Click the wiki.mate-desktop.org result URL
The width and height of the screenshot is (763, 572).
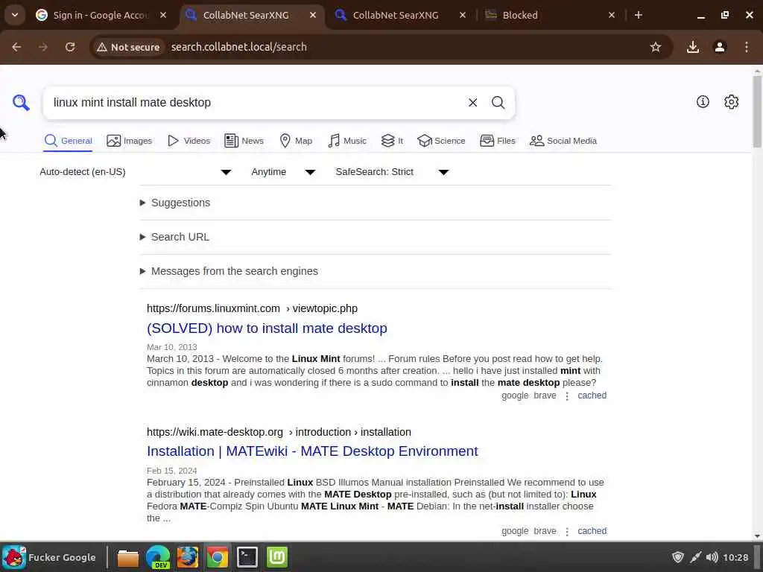[279, 432]
